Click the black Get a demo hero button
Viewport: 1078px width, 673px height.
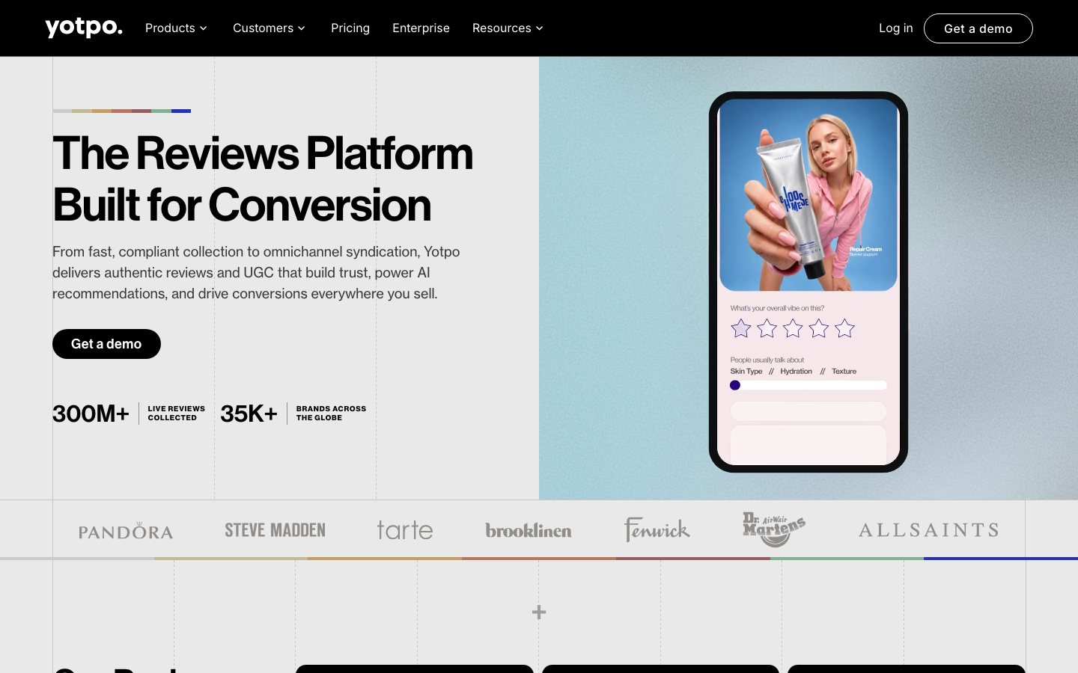[x=106, y=344]
